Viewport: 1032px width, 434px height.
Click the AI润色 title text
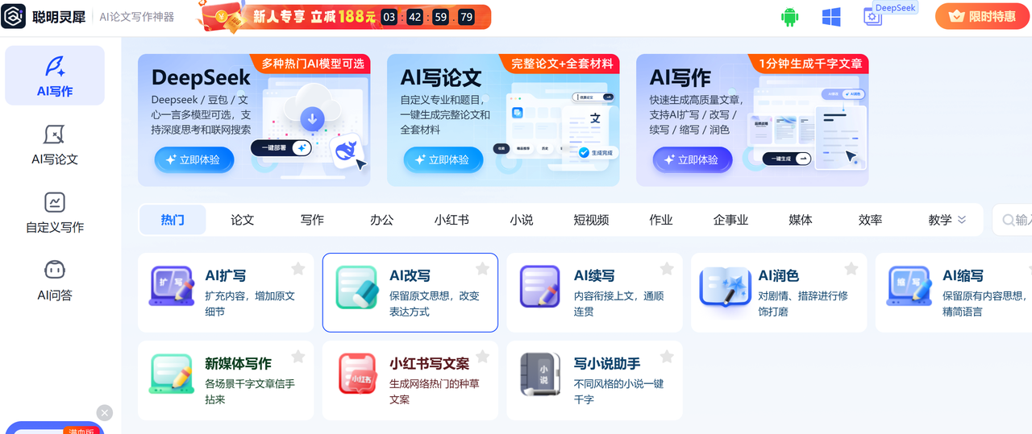[779, 275]
